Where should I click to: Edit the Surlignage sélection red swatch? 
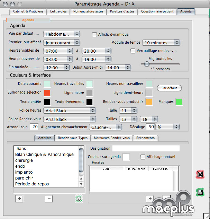click(x=47, y=93)
